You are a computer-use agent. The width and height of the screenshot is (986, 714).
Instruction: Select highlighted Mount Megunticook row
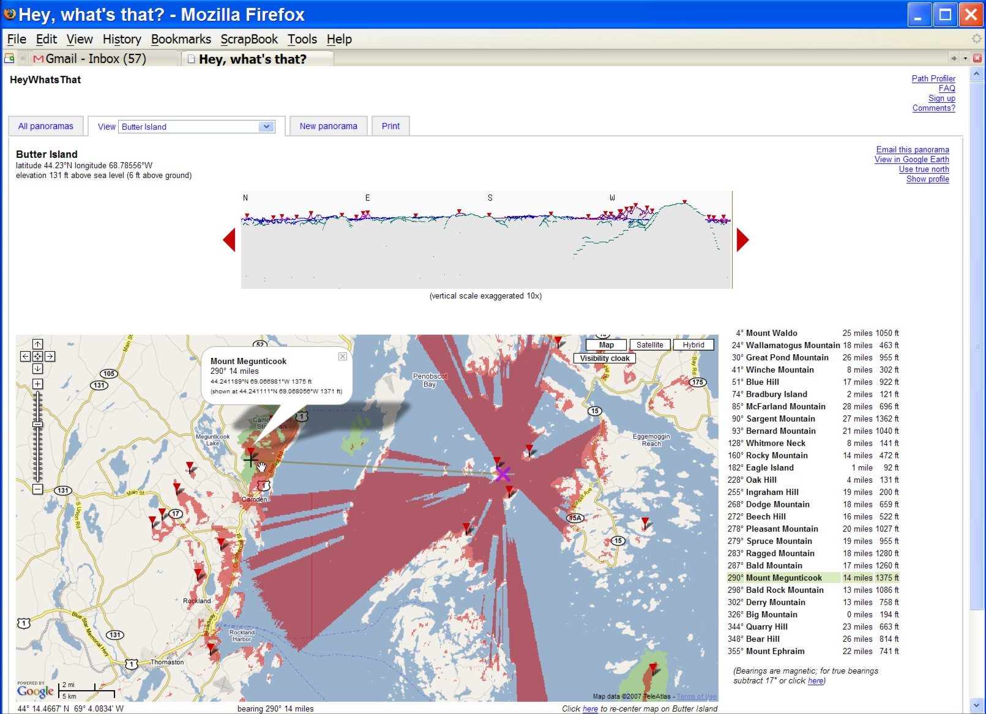point(812,578)
